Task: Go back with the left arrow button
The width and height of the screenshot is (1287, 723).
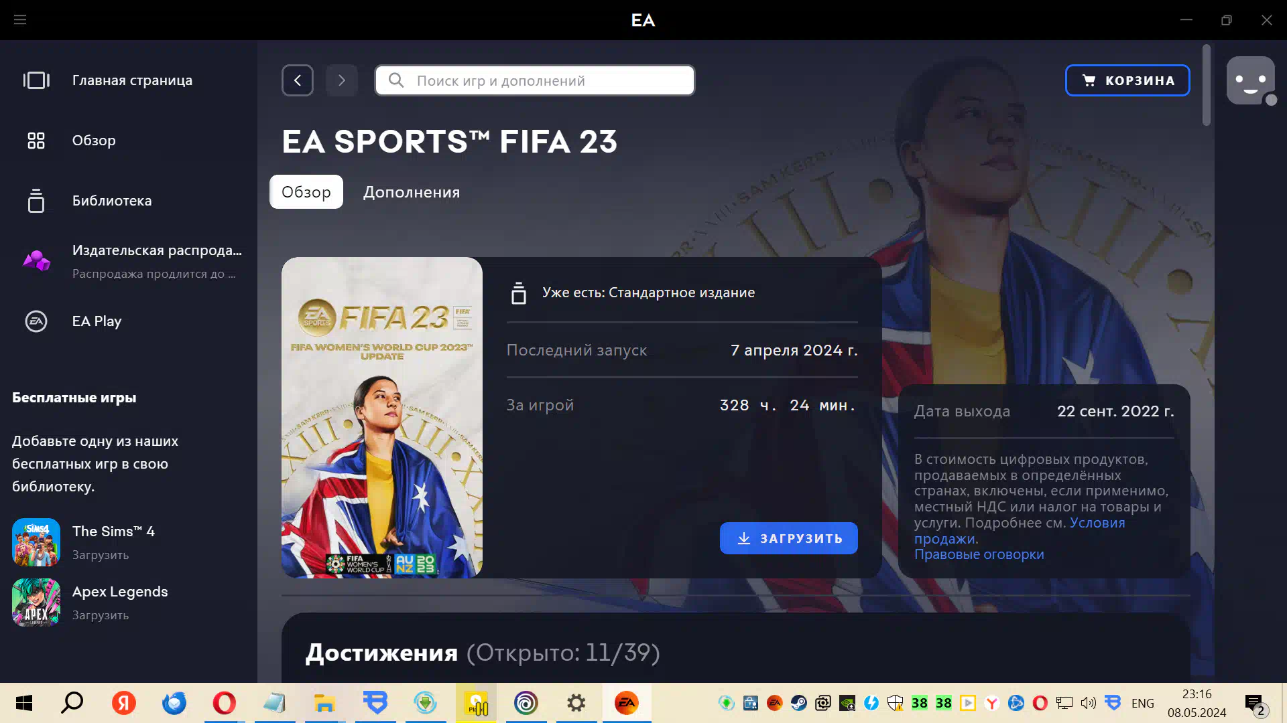Action: 298,80
